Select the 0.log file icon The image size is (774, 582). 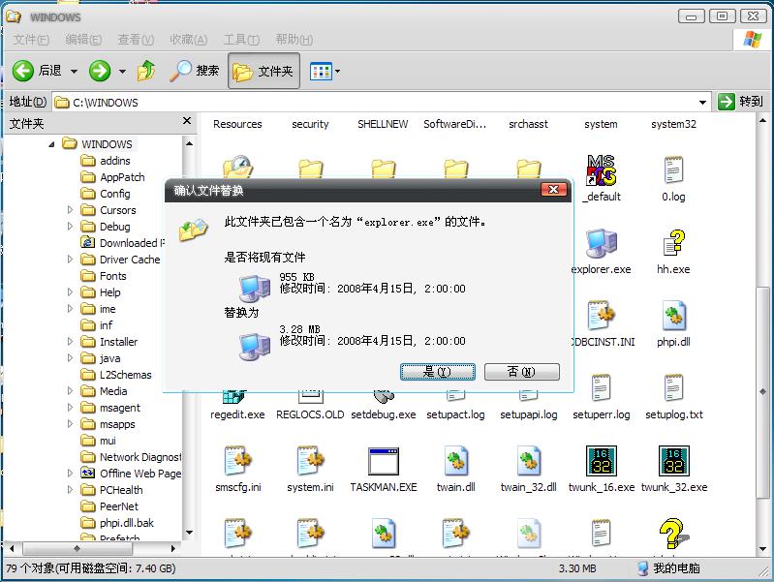pyautogui.click(x=673, y=170)
